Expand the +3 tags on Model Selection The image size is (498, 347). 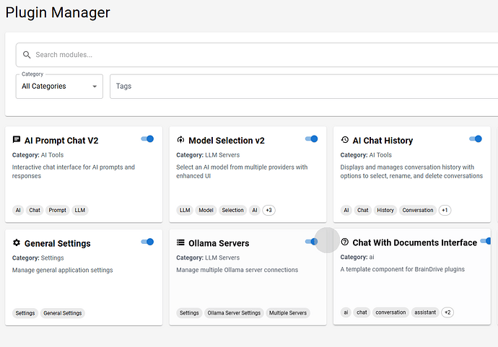(x=268, y=211)
